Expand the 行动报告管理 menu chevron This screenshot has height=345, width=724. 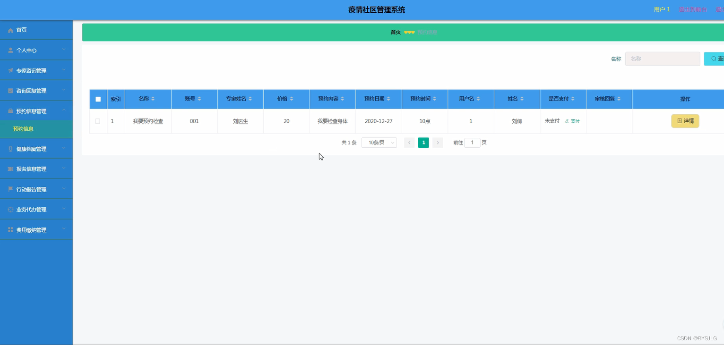64,189
